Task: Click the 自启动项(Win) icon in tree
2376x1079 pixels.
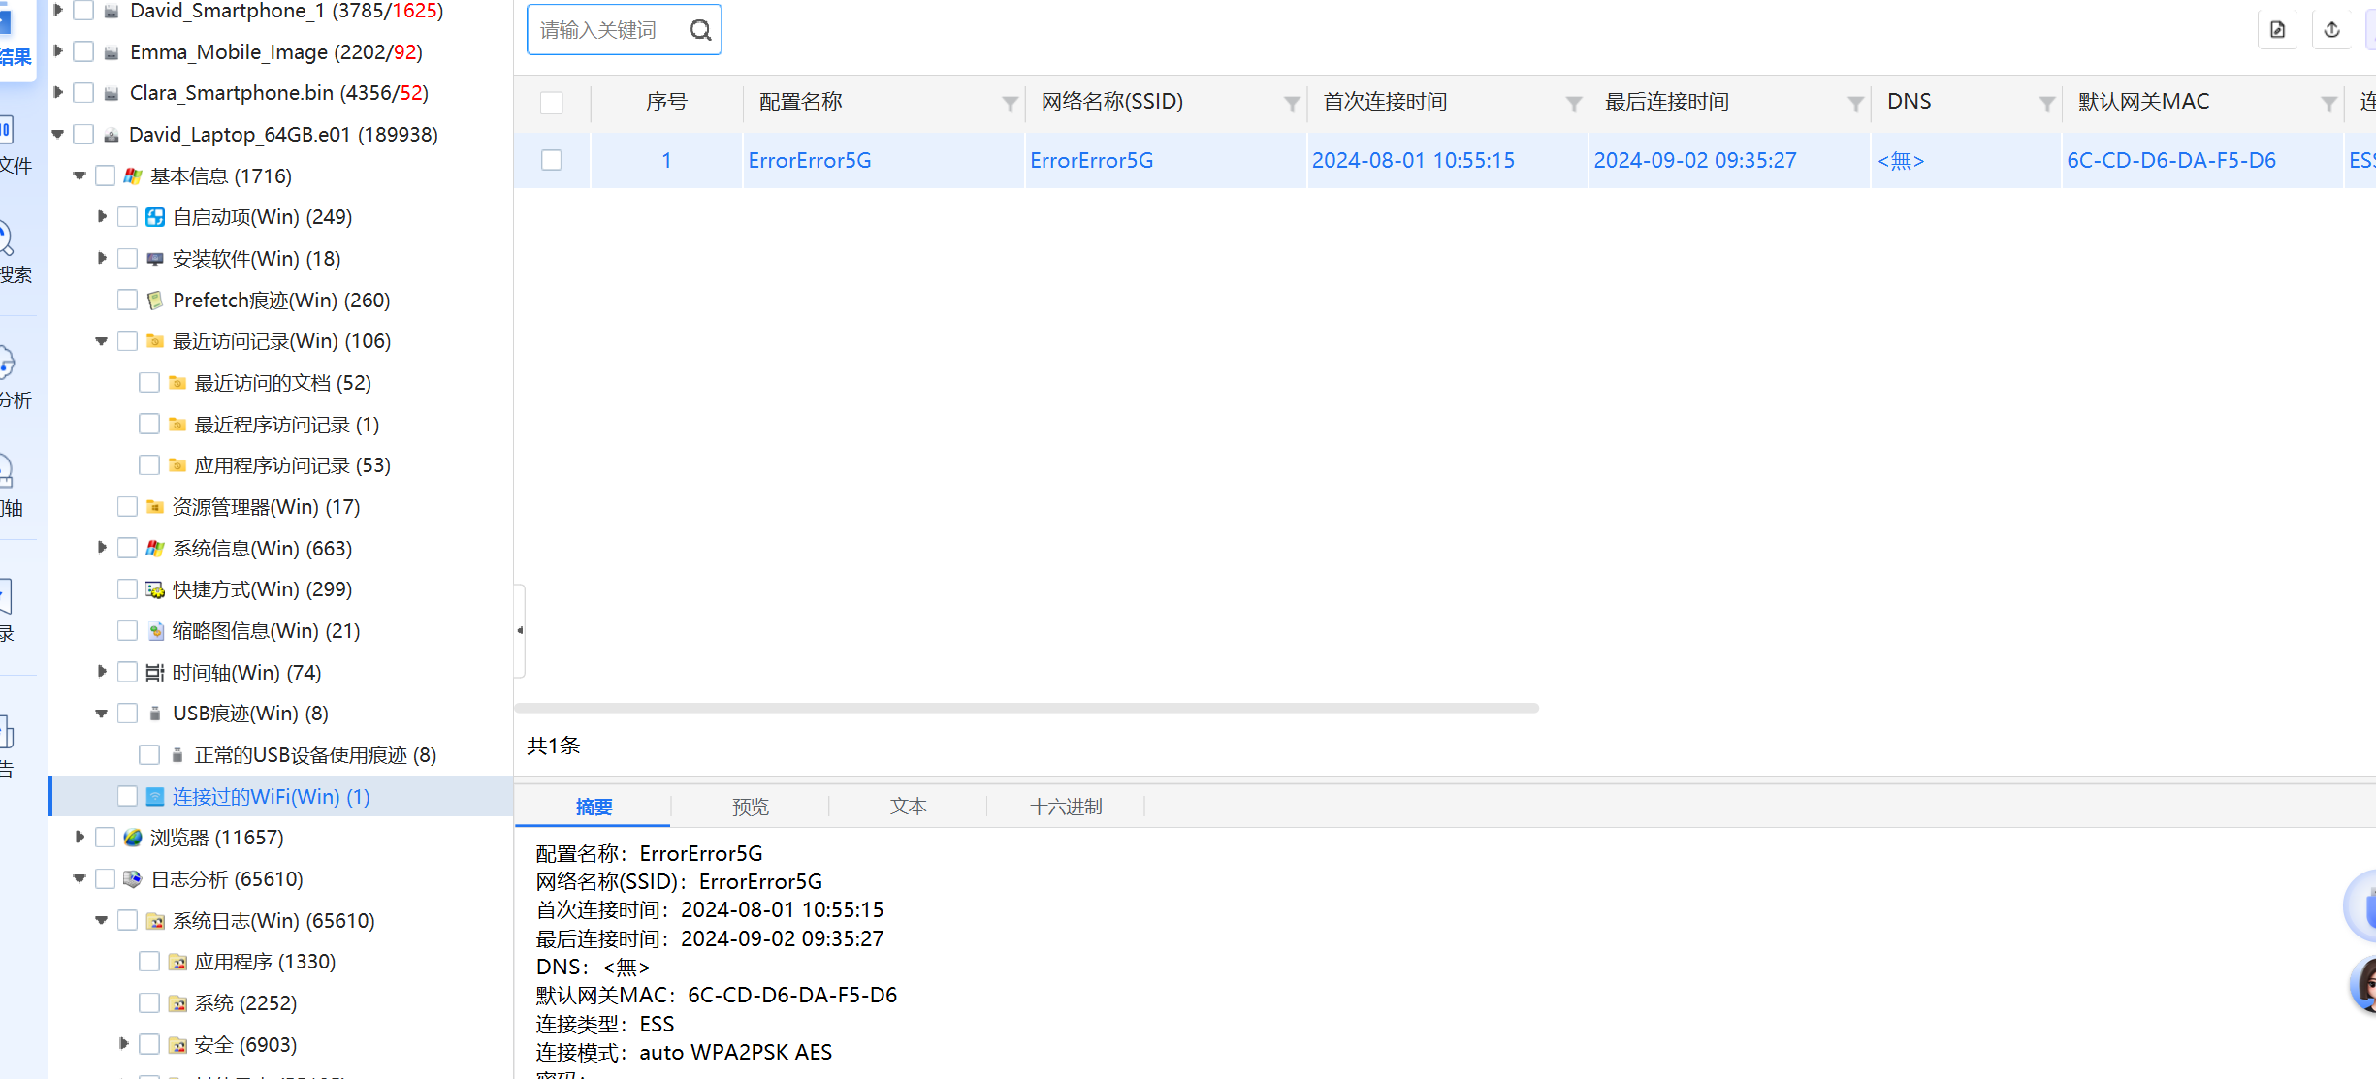Action: click(155, 217)
